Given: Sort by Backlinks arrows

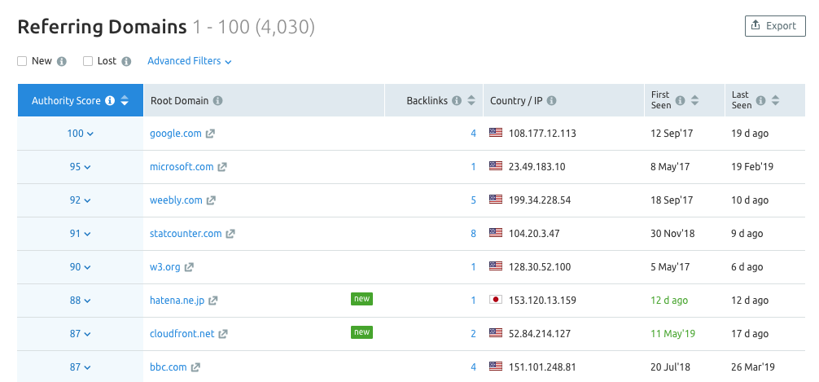Looking at the screenshot, I should 471,101.
